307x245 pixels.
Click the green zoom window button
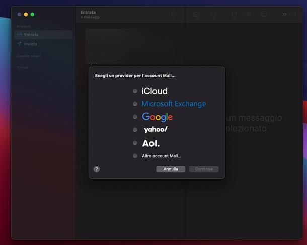coord(33,14)
